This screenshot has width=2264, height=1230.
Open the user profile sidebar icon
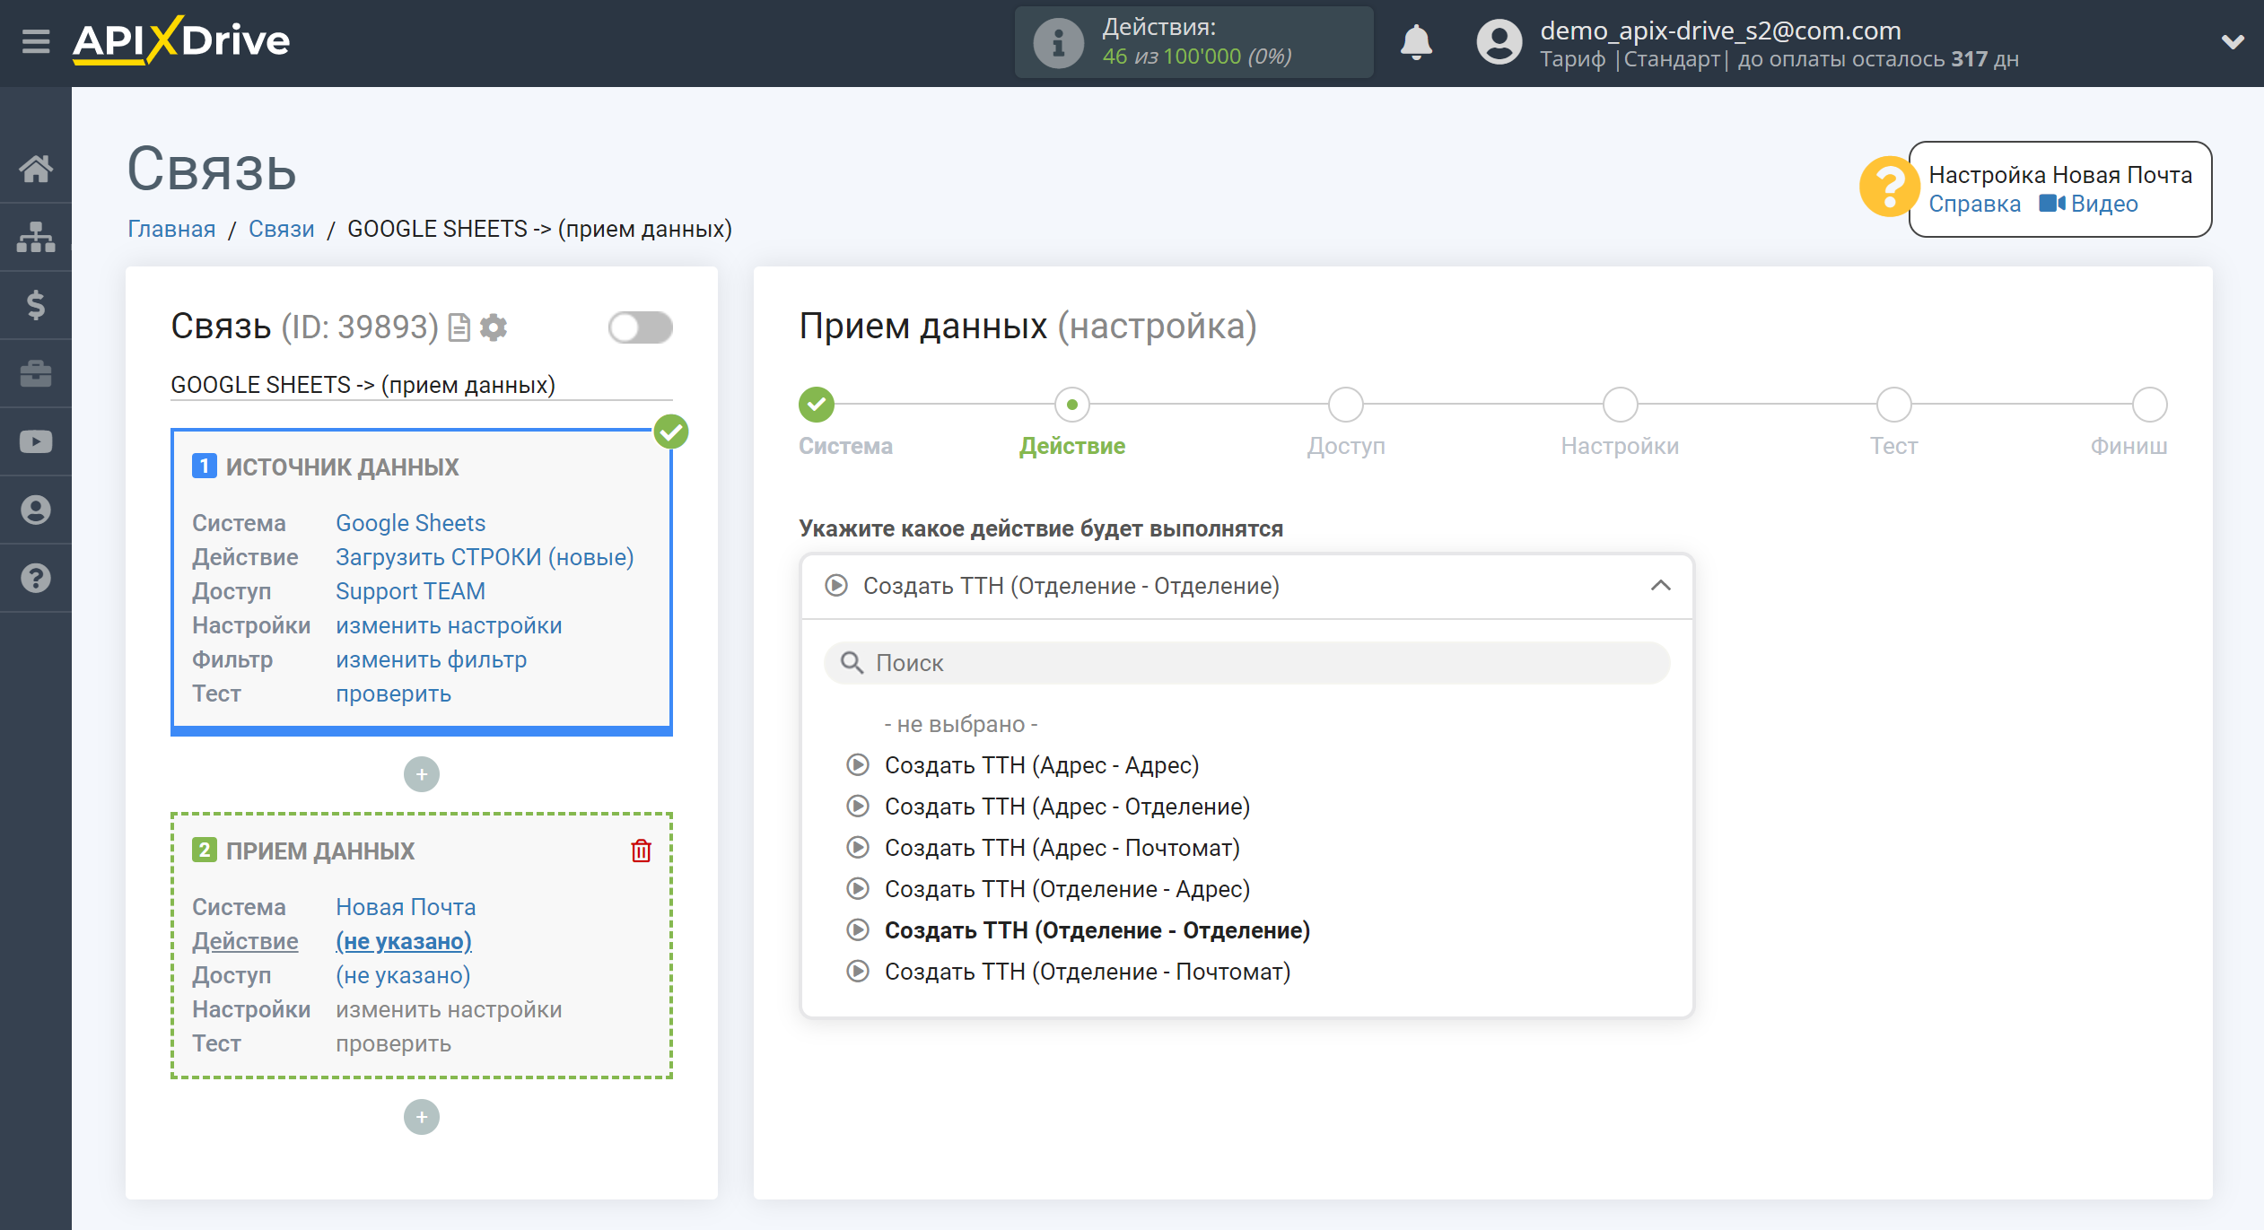click(36, 510)
